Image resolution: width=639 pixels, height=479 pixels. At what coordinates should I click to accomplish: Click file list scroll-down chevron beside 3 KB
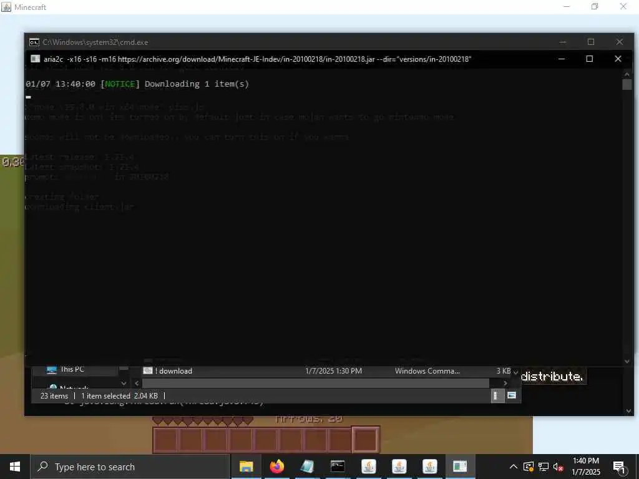tap(516, 372)
